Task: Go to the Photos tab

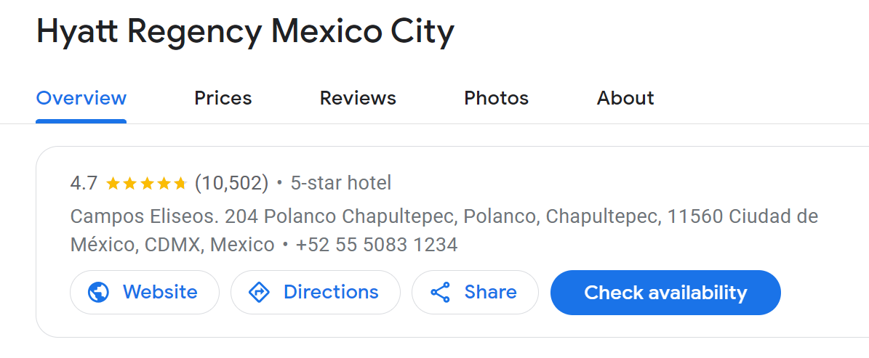Action: [x=496, y=98]
